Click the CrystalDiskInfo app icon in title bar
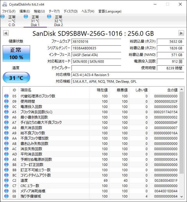This screenshot has width=187, height=202. [x=5, y=4]
